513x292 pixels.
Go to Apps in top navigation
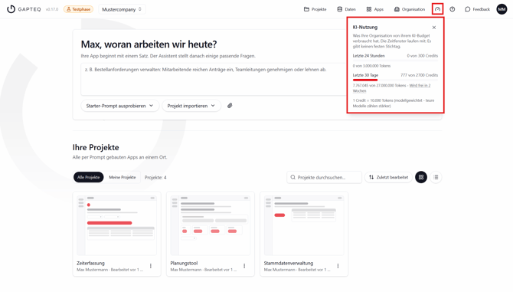coord(375,9)
